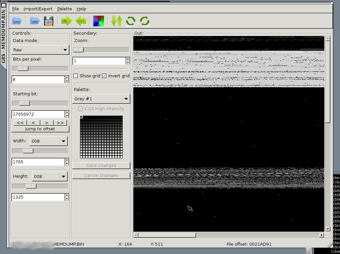The width and height of the screenshot is (340, 254).
Task: Uncheck the Invert grid checkbox
Action: click(x=104, y=76)
